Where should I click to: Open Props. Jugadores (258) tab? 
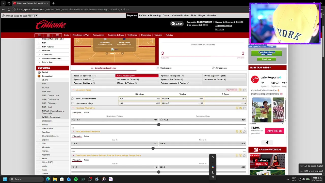224,76
